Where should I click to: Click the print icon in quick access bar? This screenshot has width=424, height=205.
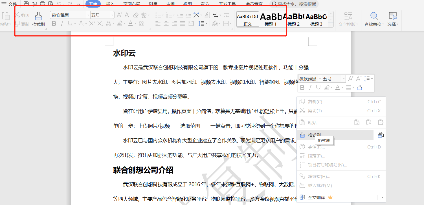pos(43,4)
